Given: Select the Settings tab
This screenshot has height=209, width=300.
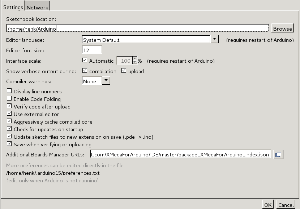Looking at the screenshot, I should tap(13, 6).
